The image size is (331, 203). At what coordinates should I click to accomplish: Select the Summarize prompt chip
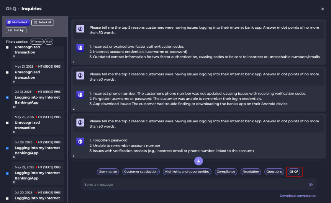[x=108, y=172]
